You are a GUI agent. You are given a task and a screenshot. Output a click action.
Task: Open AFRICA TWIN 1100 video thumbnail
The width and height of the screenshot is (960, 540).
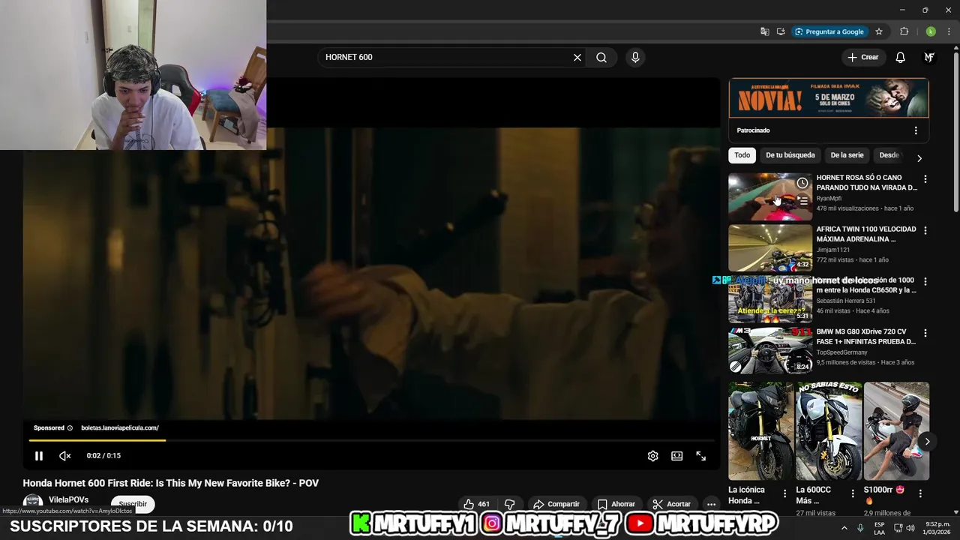770,247
